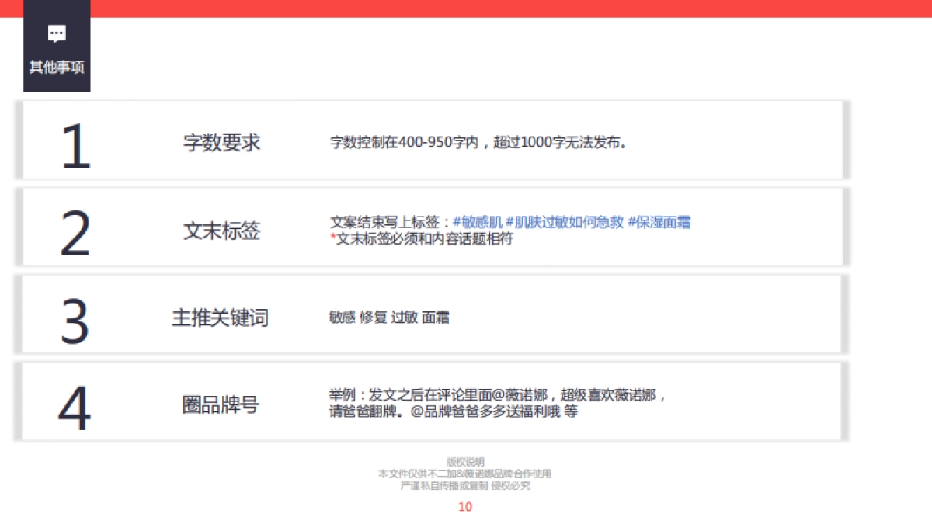Image resolution: width=932 pixels, height=524 pixels.
Task: Open the #肌肤过敏如何急救 hashtag
Action: pos(565,223)
